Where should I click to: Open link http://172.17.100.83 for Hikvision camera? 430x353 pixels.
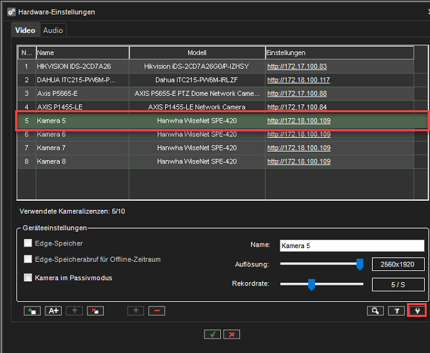pyautogui.click(x=297, y=66)
